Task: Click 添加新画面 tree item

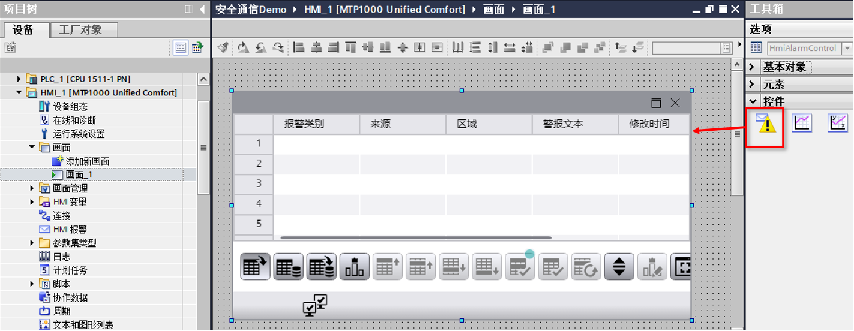Action: [x=87, y=161]
